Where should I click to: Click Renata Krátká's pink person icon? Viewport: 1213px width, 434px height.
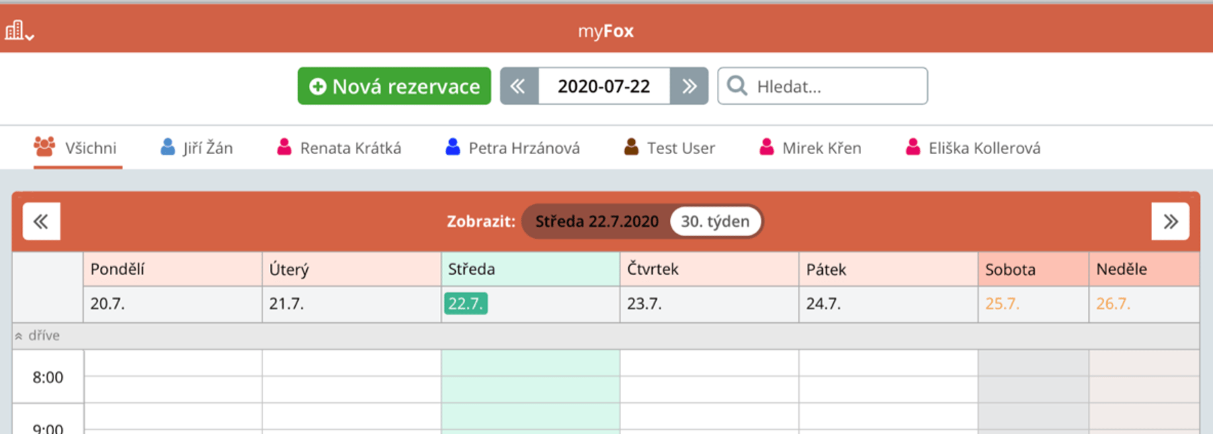(284, 146)
